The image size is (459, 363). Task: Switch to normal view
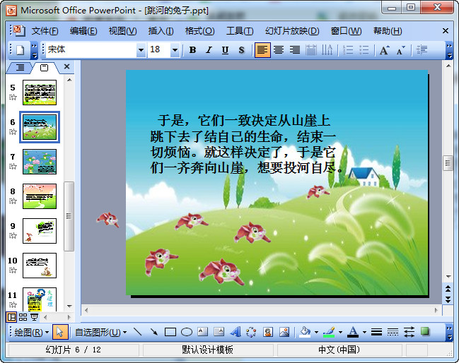(12, 317)
